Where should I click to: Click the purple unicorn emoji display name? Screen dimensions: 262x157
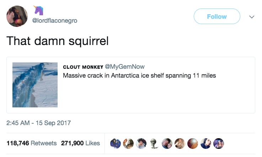click(38, 10)
